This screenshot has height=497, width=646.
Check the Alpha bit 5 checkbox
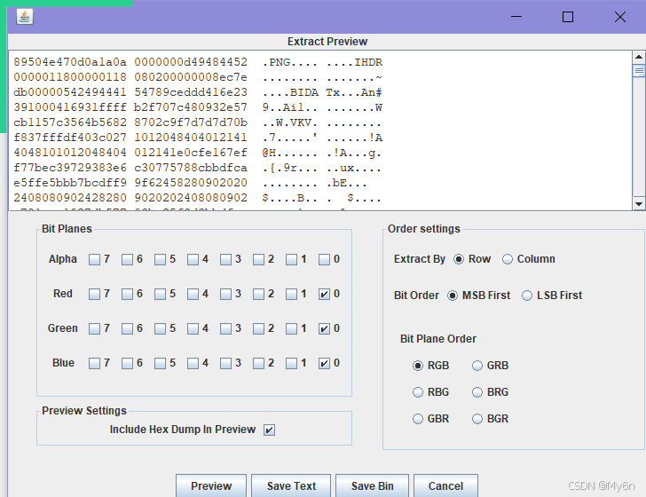[161, 259]
